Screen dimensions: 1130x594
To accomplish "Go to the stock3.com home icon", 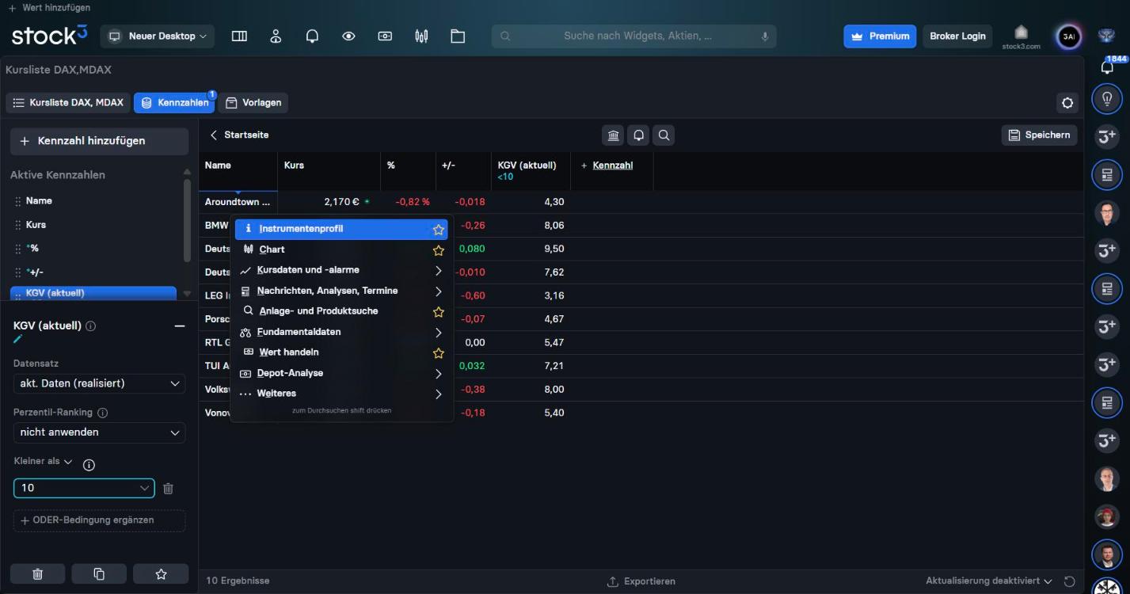I will (x=1021, y=36).
